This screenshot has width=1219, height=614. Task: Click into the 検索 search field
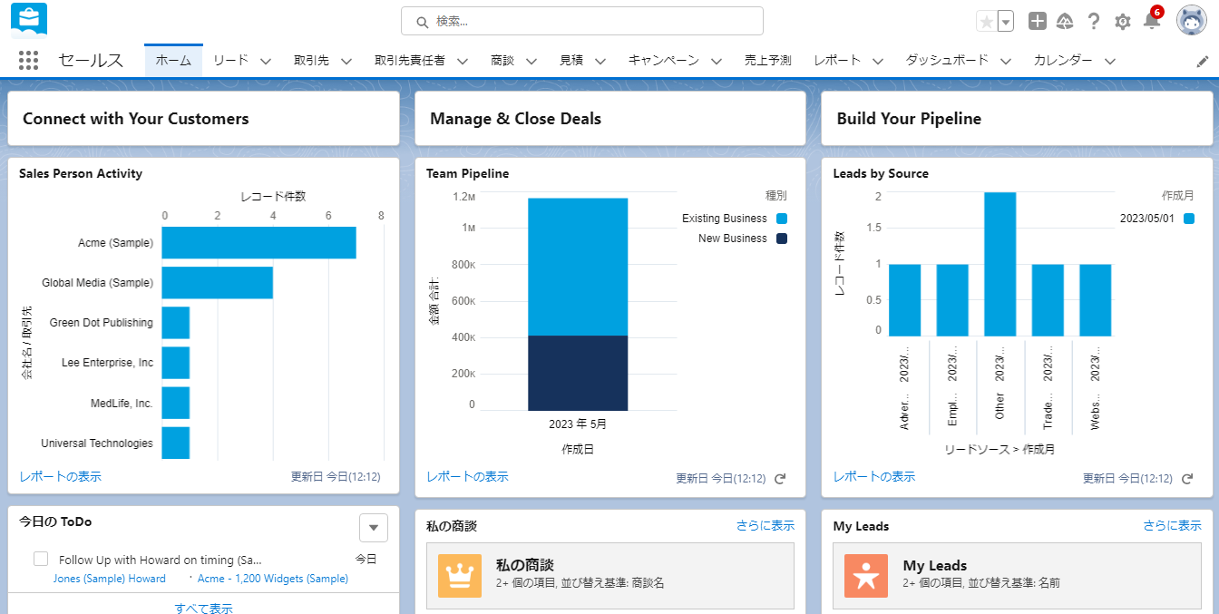pos(582,21)
